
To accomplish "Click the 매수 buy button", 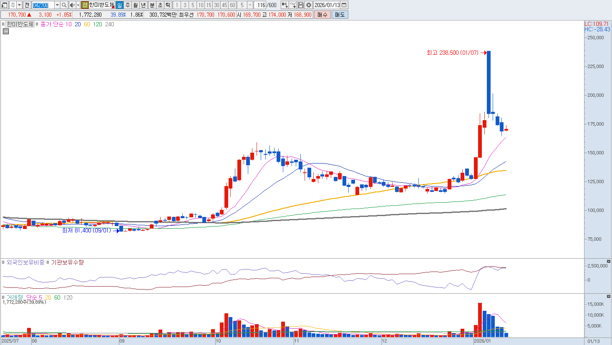I will pos(322,15).
